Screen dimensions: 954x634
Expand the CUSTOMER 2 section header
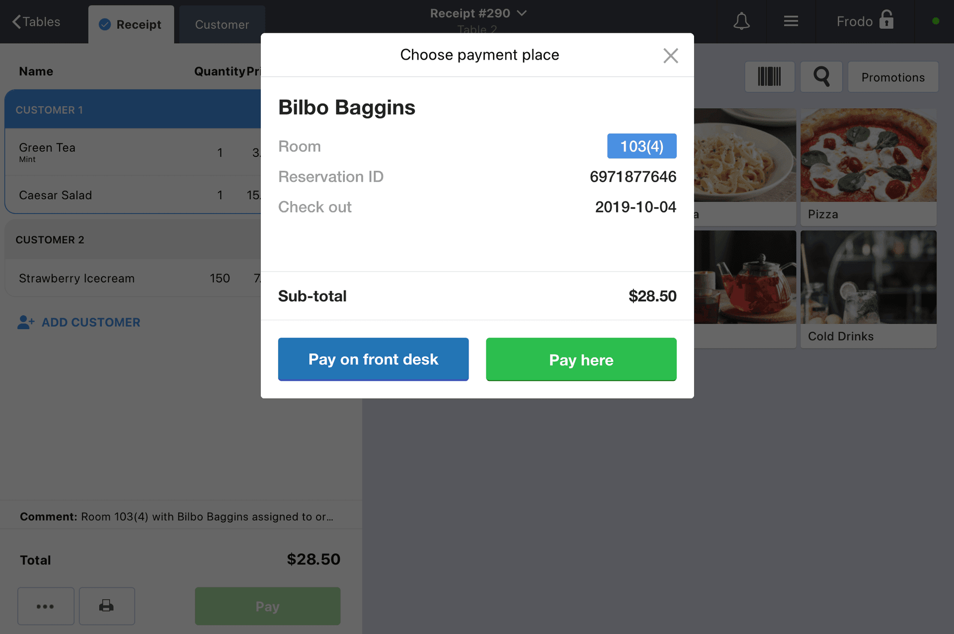click(x=133, y=240)
